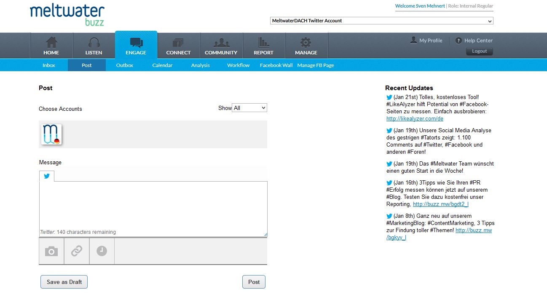Open the Listen headphones section

click(94, 46)
